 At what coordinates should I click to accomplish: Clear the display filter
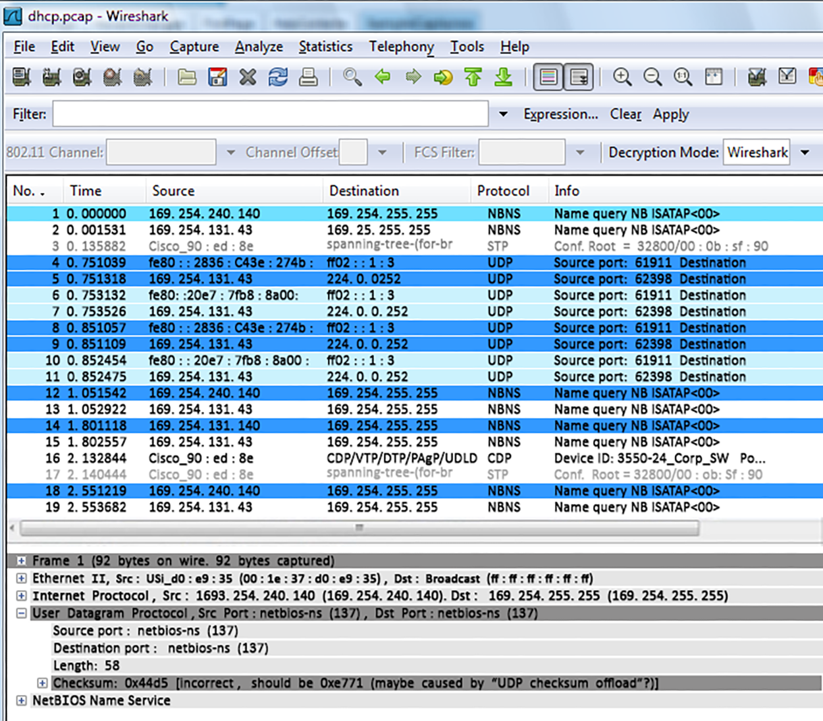click(x=625, y=114)
